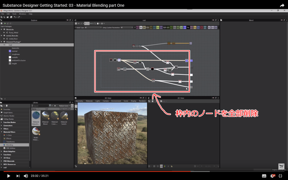Screen dimensions: 288x180
Task: Share the video via arrow icon
Action: [x=282, y=5]
